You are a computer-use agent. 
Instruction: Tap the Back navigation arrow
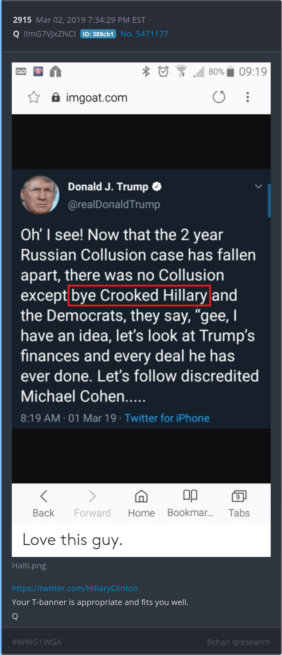tap(44, 496)
